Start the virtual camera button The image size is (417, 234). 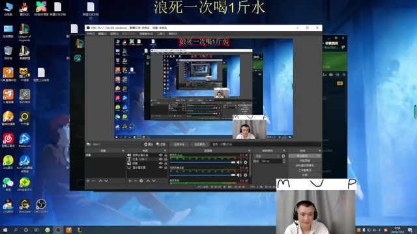click(305, 165)
